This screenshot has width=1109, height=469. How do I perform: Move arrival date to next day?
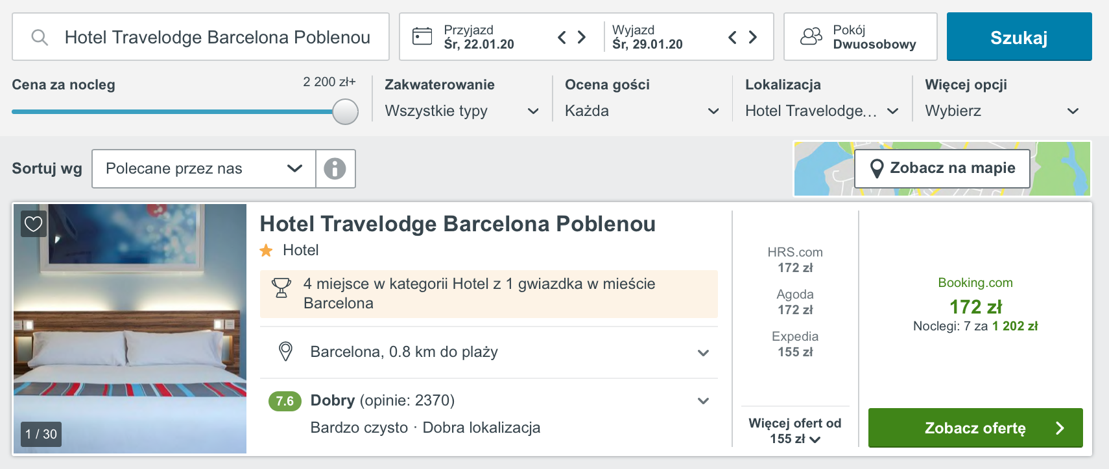point(582,37)
